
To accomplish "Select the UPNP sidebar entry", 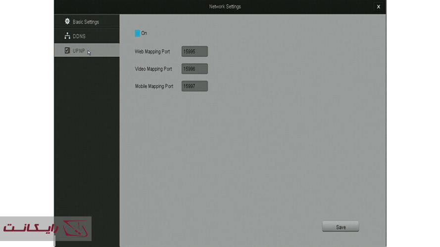I will tap(79, 50).
